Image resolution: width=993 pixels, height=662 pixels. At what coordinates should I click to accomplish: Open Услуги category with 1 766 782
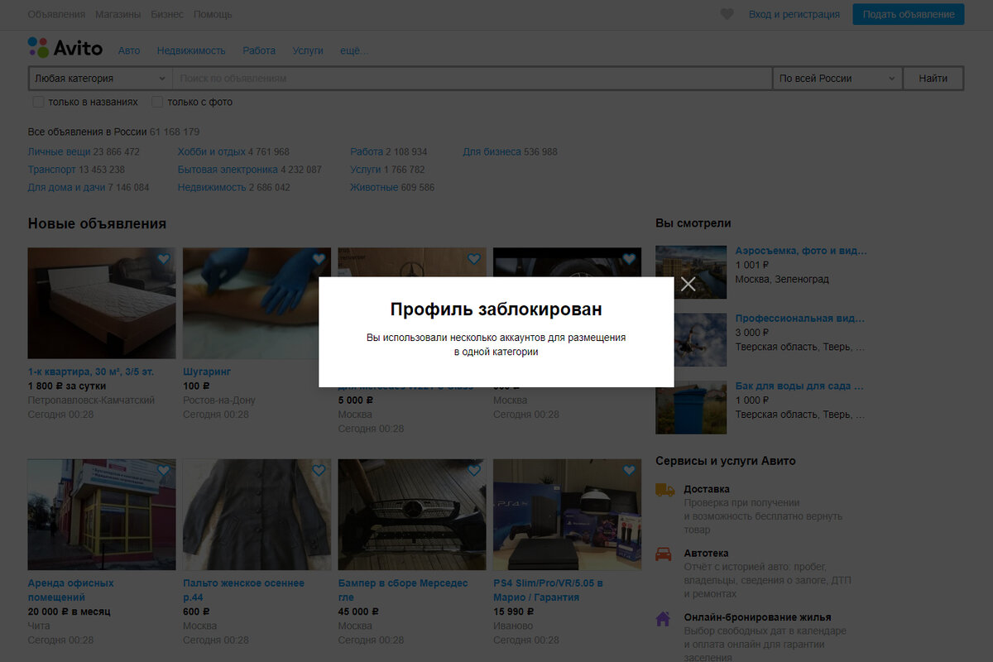click(x=365, y=170)
